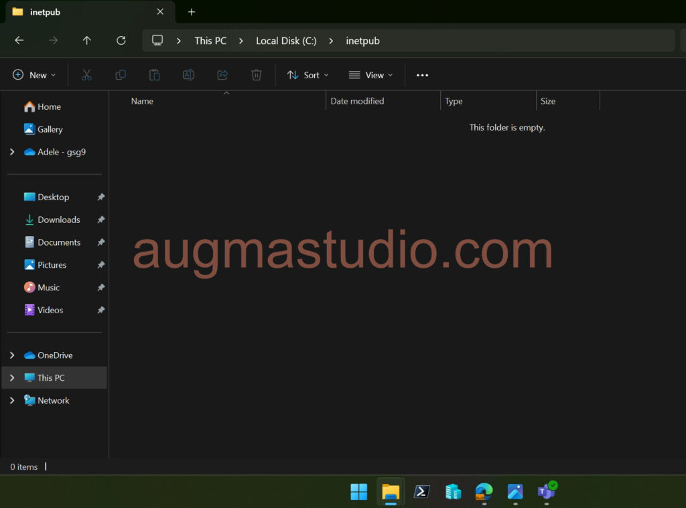686x508 pixels.
Task: Expand the Network tree node
Action: click(12, 401)
